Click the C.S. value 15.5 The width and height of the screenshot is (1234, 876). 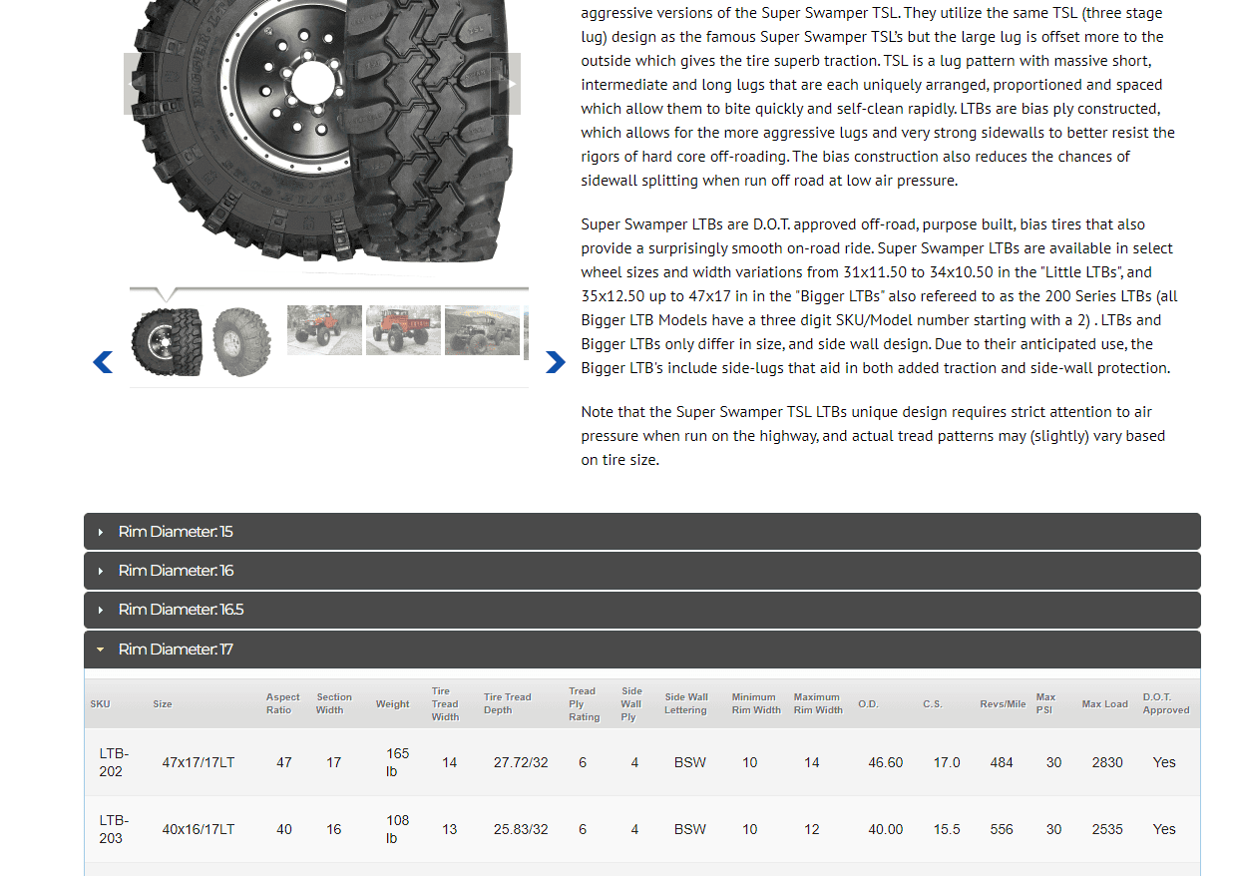point(947,829)
